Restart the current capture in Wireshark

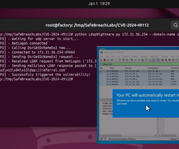pyautogui.click(x=108, y=60)
